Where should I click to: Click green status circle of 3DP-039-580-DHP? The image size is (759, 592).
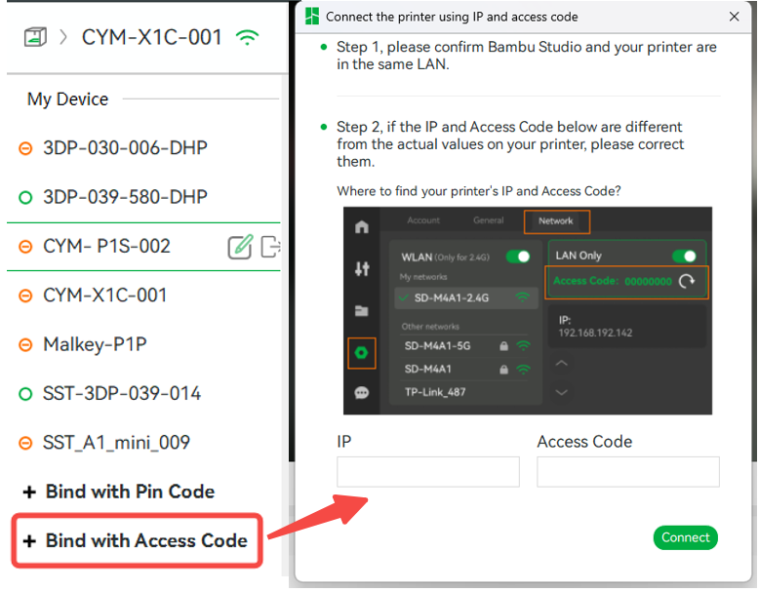[x=25, y=197]
